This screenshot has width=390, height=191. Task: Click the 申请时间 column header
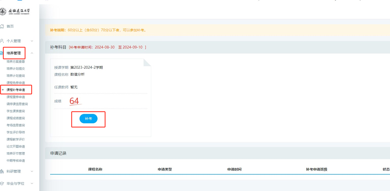pos(234,169)
